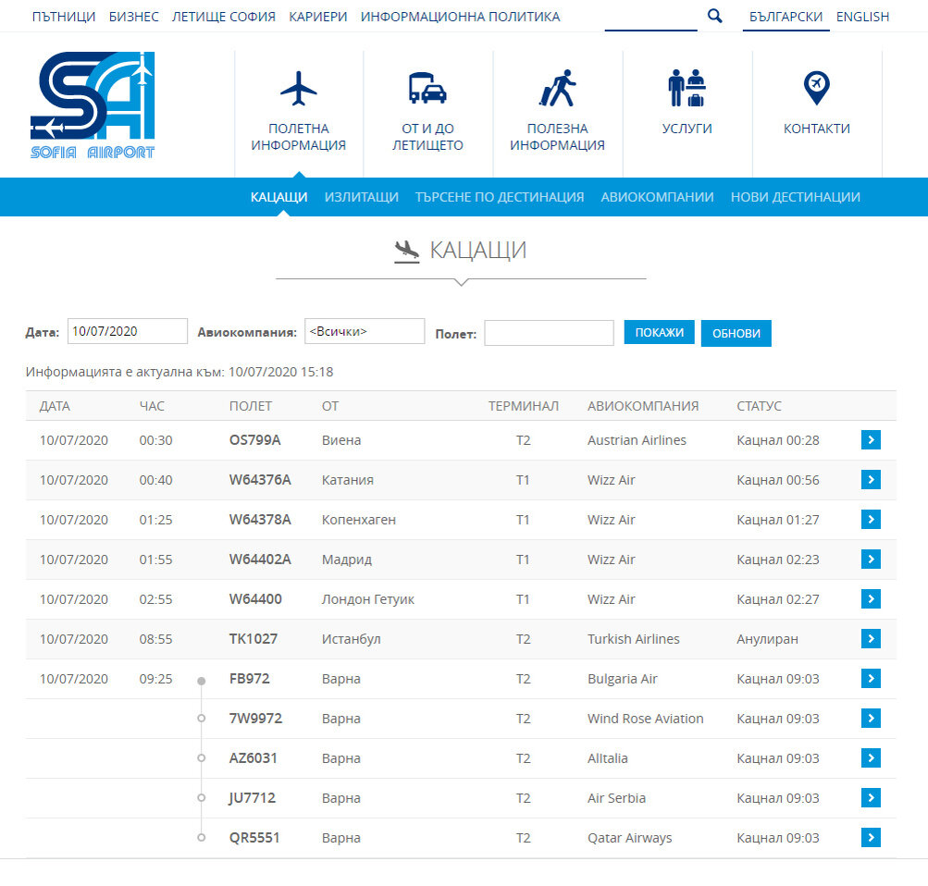Open details arrow for flight JU7712

pos(871,797)
